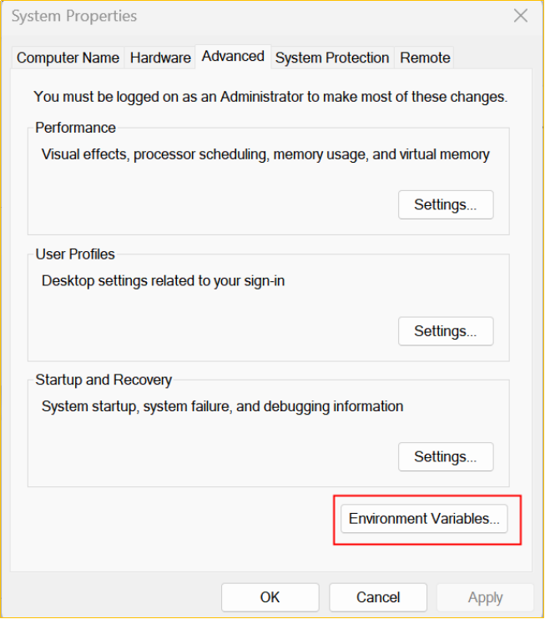Click the Apply button
The height and width of the screenshot is (619, 545).
[x=485, y=597]
